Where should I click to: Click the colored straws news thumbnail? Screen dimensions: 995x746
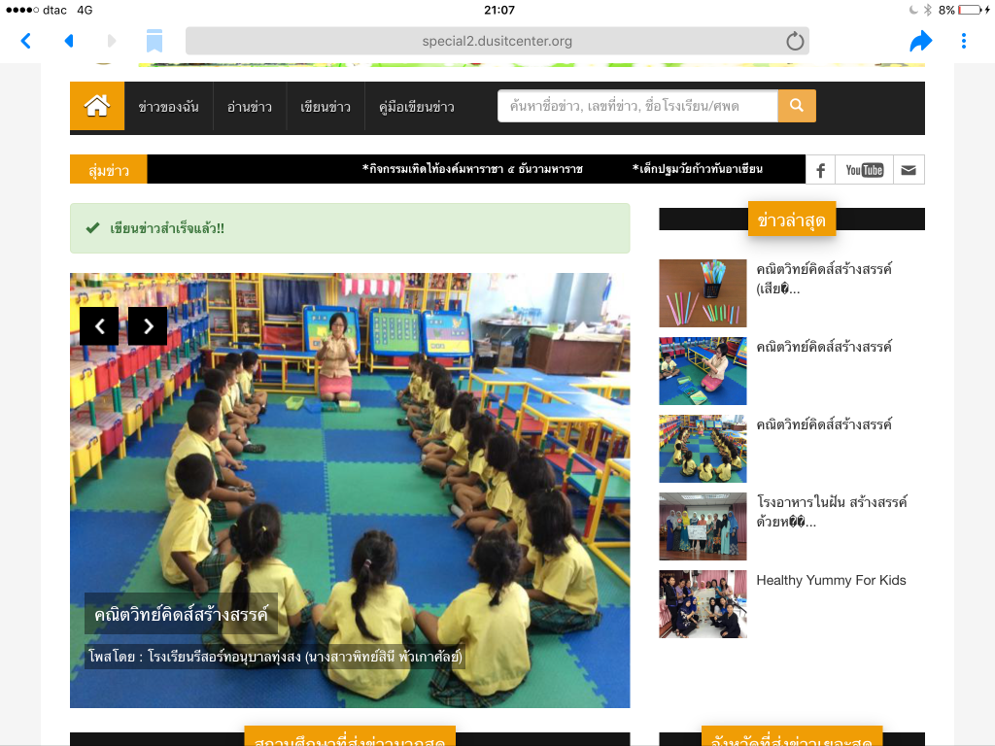pos(703,293)
